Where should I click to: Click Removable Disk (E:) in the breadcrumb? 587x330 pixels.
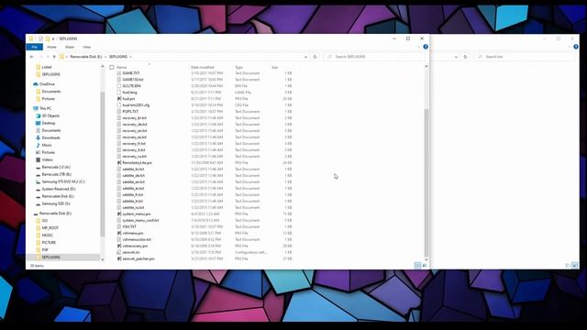86,57
